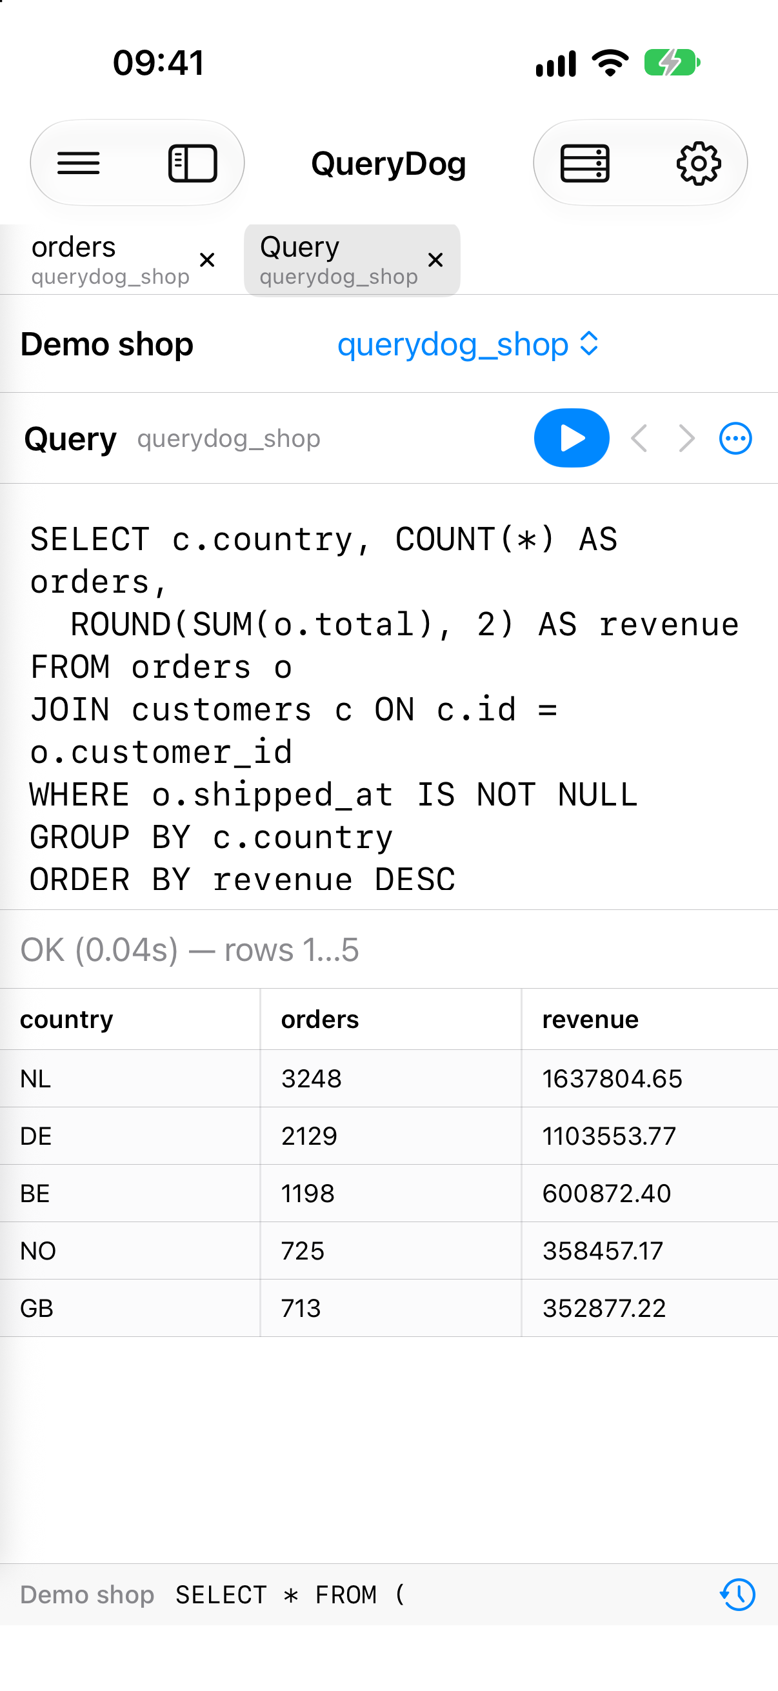Toggle the sidebar panel icon
The width and height of the screenshot is (778, 1691).
click(193, 163)
